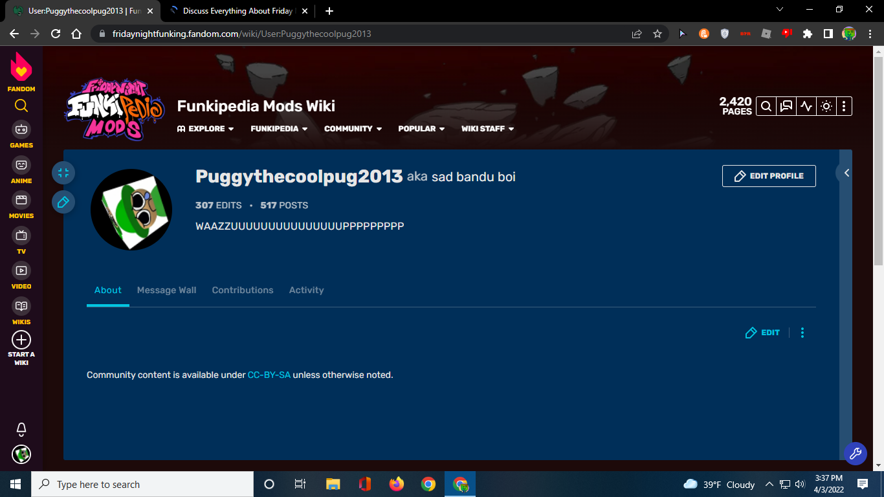
Task: Open the Wikis section in sidebar
Action: 21,311
